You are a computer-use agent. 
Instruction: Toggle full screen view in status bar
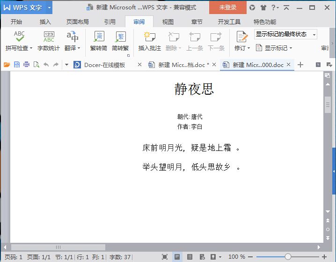coord(165,257)
